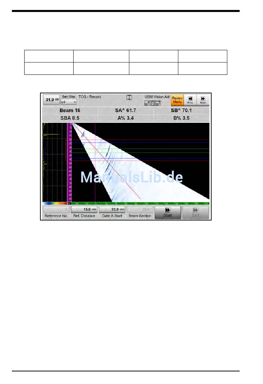Click the amplitude color palette bar
Screen dimensions: 263x384
[55, 204]
